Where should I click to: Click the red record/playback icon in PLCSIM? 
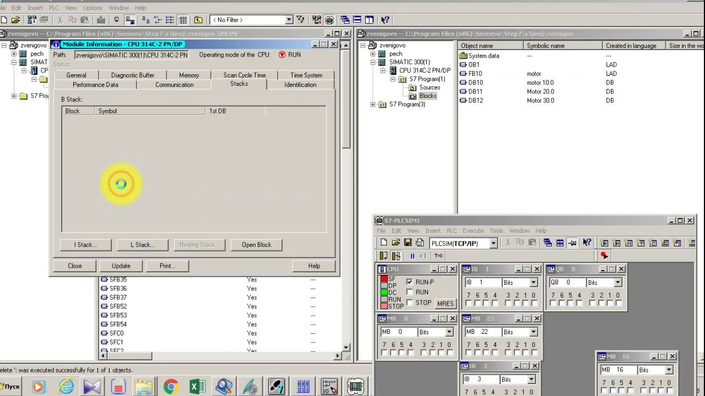tap(604, 256)
